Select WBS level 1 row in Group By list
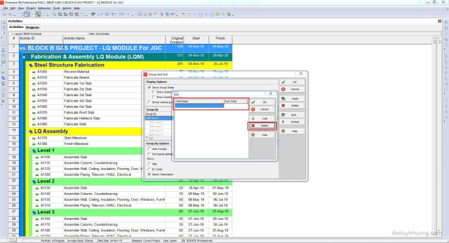Image resolution: width=449 pixels, height=243 pixels. [159, 118]
